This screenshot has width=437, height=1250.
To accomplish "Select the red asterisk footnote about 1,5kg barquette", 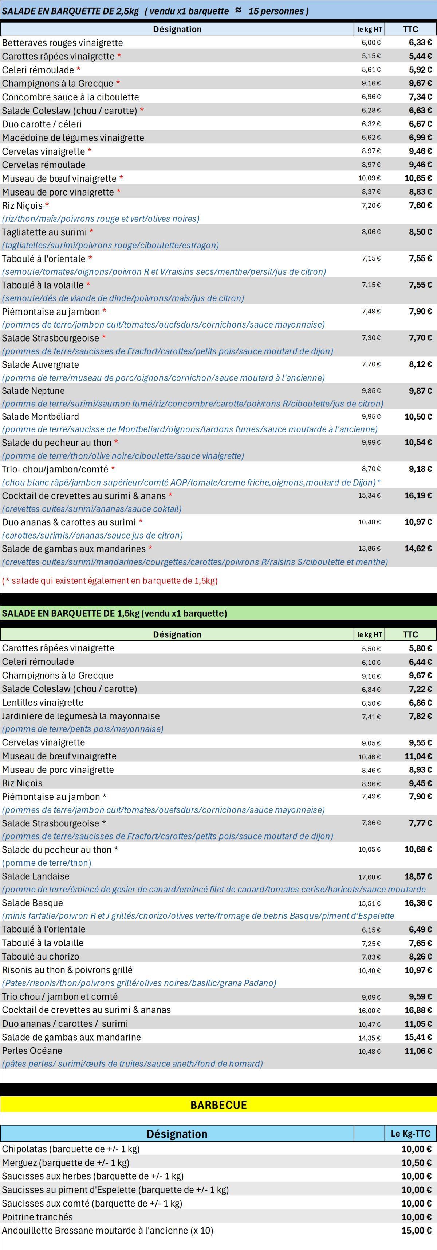I will coord(110,580).
